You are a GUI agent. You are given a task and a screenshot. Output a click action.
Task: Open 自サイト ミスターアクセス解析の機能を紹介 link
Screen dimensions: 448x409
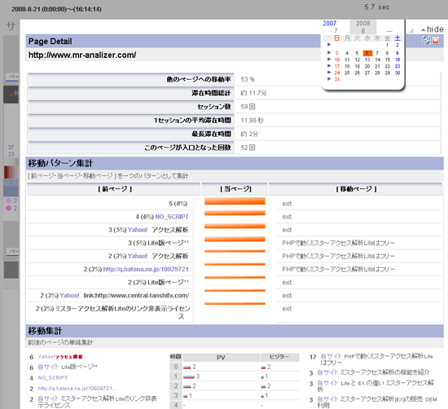click(x=373, y=372)
